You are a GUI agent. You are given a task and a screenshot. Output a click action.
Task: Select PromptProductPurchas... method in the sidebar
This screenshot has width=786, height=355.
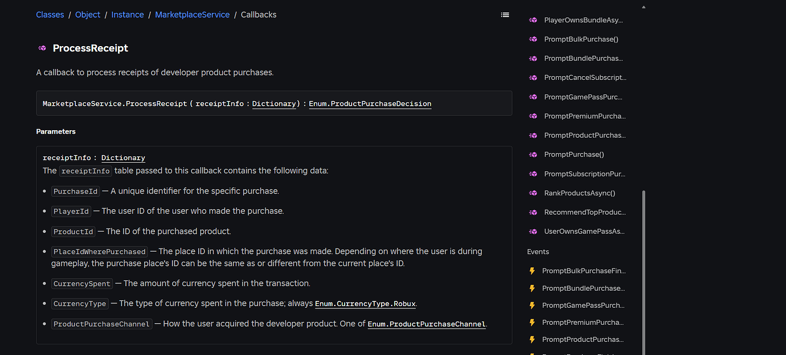(x=584, y=135)
